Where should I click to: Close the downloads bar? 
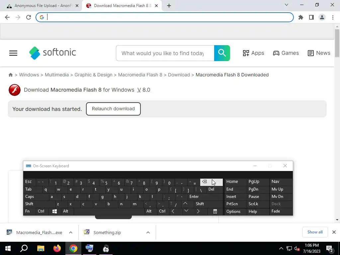pyautogui.click(x=334, y=232)
